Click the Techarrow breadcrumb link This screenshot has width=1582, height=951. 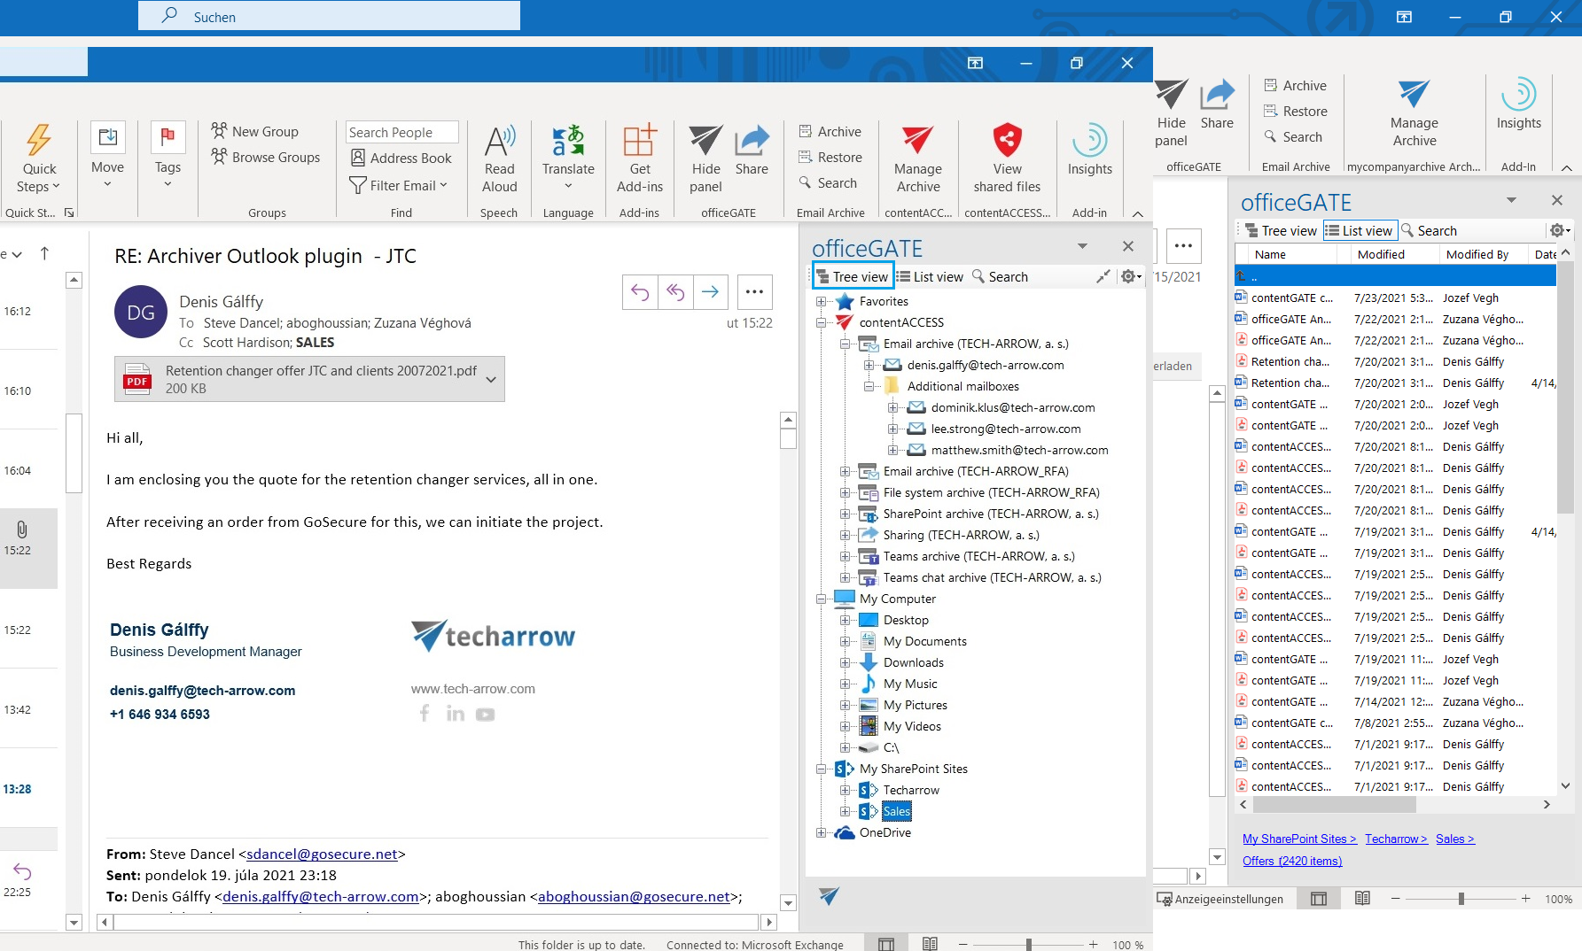point(1395,839)
